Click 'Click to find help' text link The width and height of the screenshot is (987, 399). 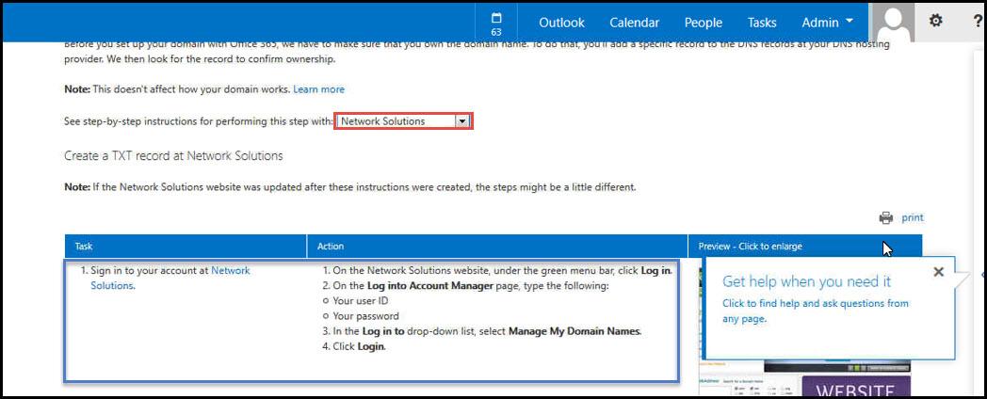[x=816, y=311]
